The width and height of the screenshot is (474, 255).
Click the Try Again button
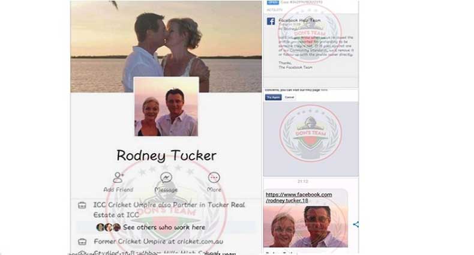click(x=273, y=97)
